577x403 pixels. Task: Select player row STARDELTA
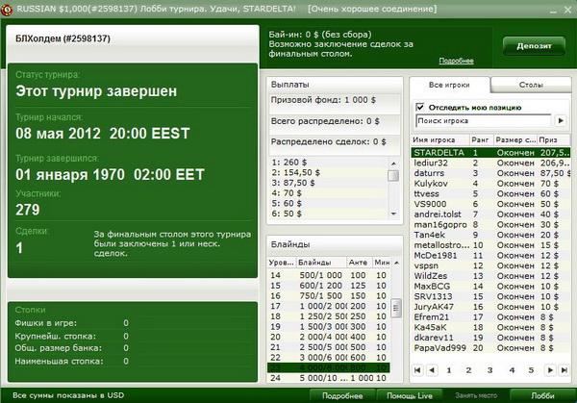pos(490,152)
